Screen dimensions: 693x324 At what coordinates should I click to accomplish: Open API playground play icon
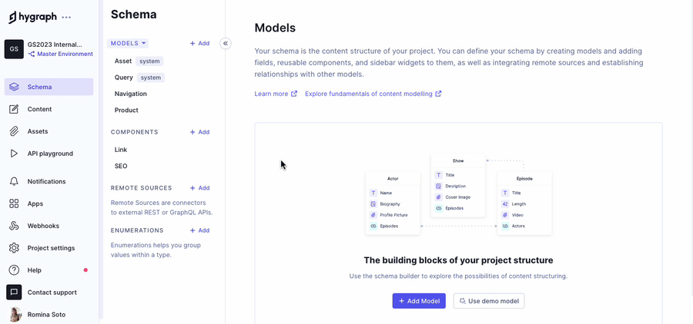[x=14, y=154]
